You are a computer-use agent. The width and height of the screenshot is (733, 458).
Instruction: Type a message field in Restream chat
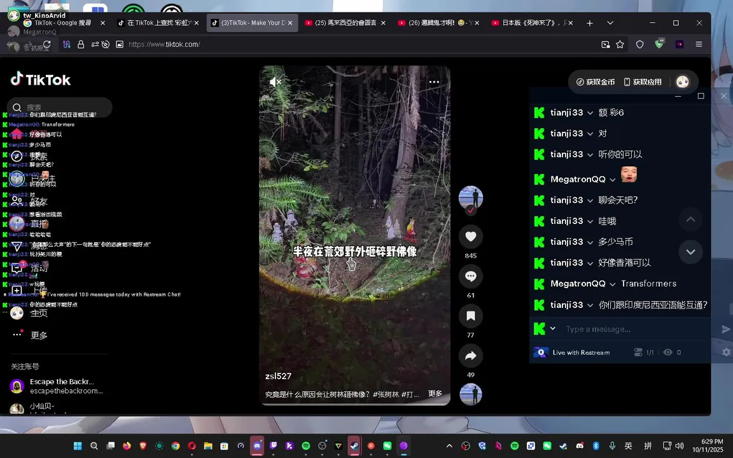(x=639, y=329)
